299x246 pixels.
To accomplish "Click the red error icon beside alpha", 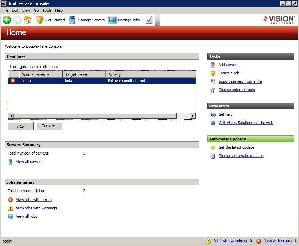I will tap(13, 81).
